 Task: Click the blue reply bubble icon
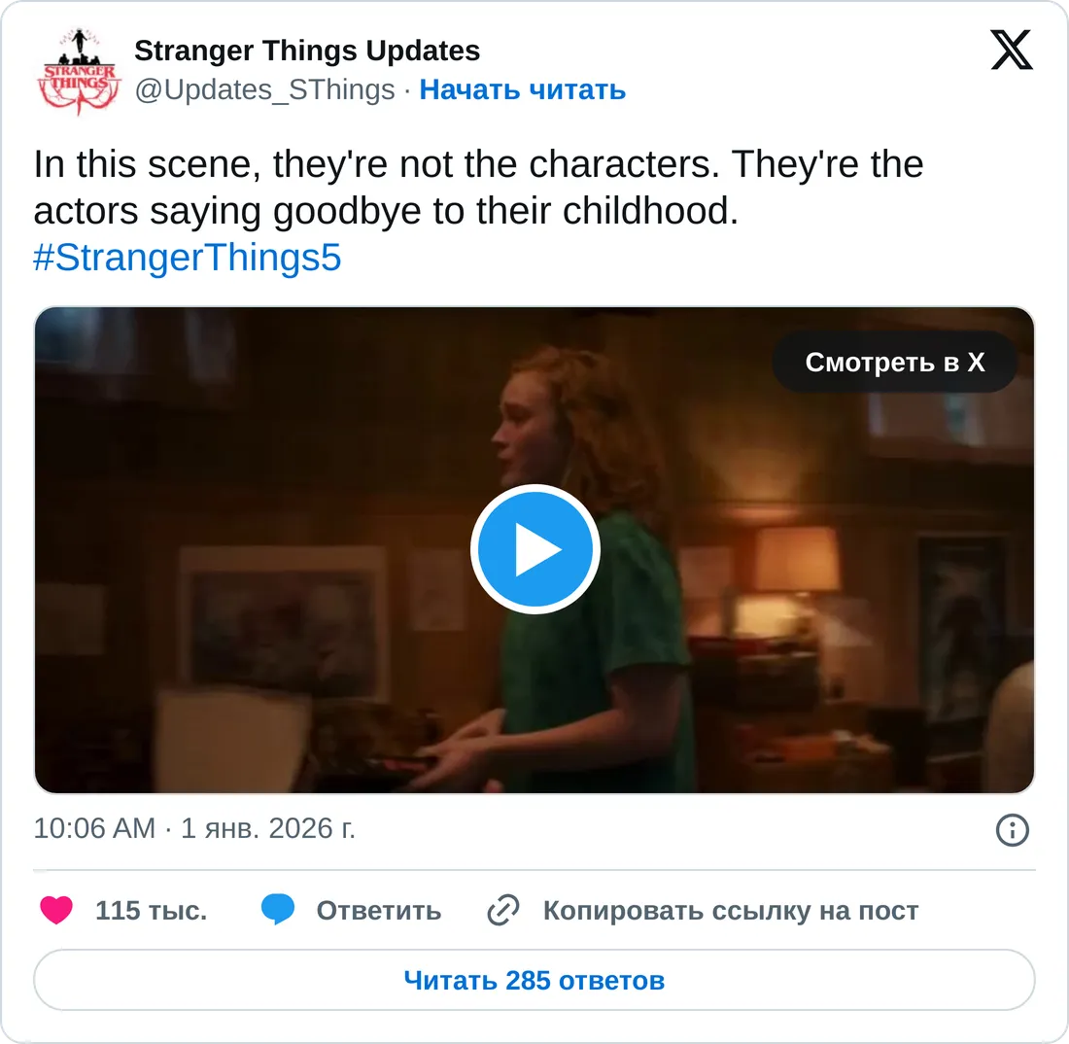278,910
